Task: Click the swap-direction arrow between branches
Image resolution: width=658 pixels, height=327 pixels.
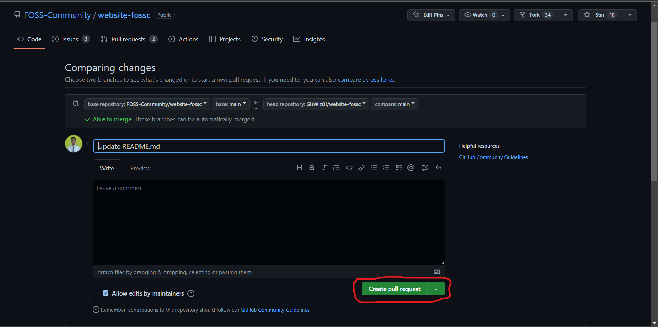Action: 256,102
